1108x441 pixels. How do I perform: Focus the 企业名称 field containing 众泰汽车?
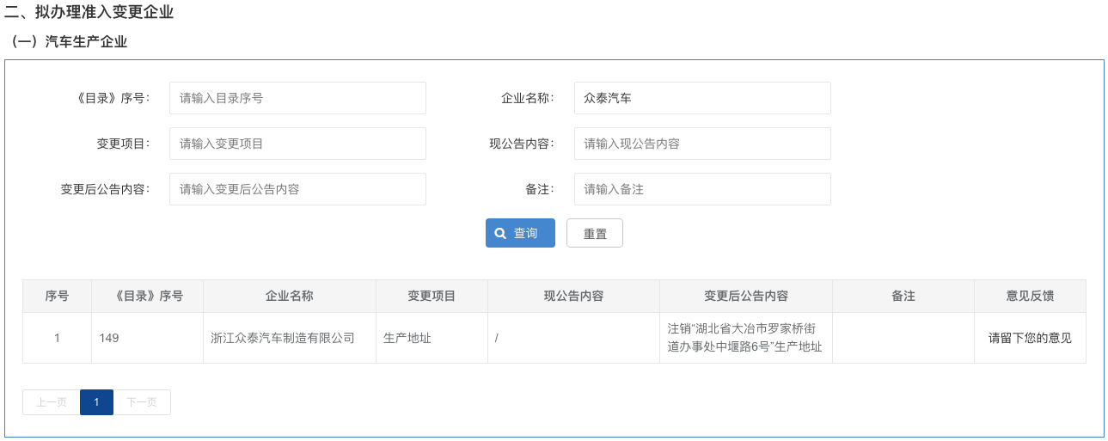tap(702, 98)
